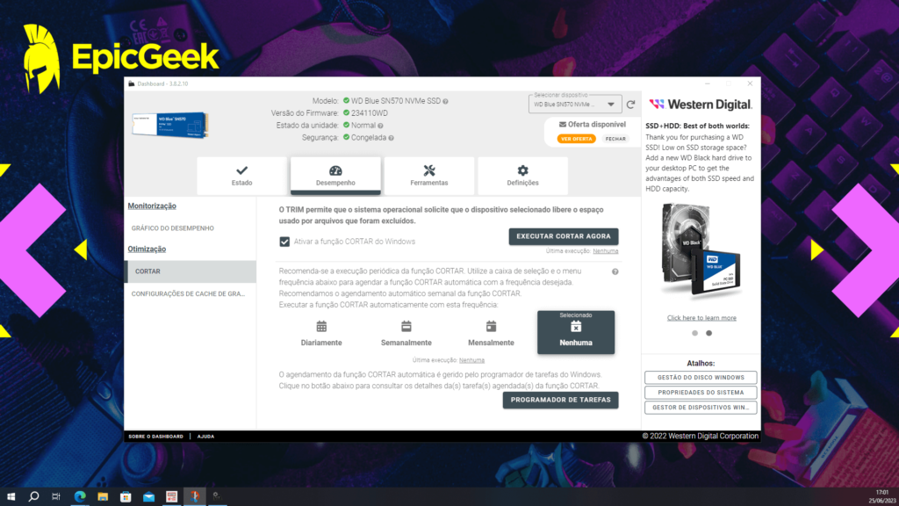899x506 pixels.
Task: Click the PROGRAMADOR DE TAREFAS button
Action: [x=560, y=400]
